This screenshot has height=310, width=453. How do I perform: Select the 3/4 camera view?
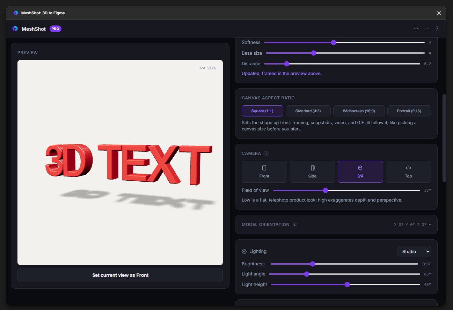click(x=360, y=172)
